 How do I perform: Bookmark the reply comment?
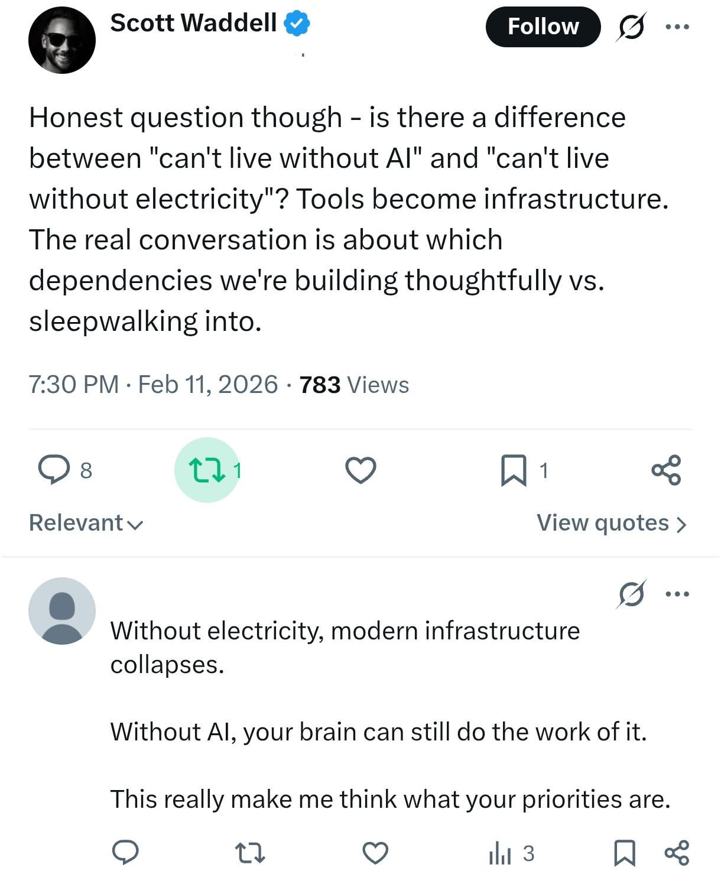[625, 853]
